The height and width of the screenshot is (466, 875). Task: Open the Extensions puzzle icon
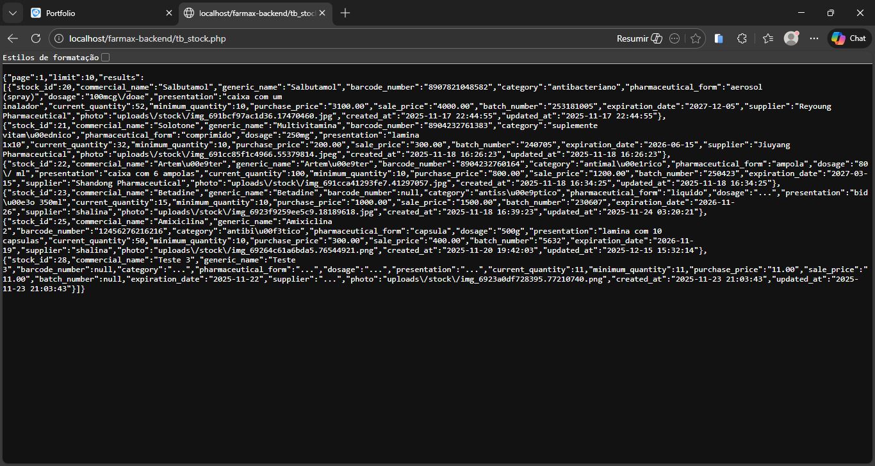[742, 38]
